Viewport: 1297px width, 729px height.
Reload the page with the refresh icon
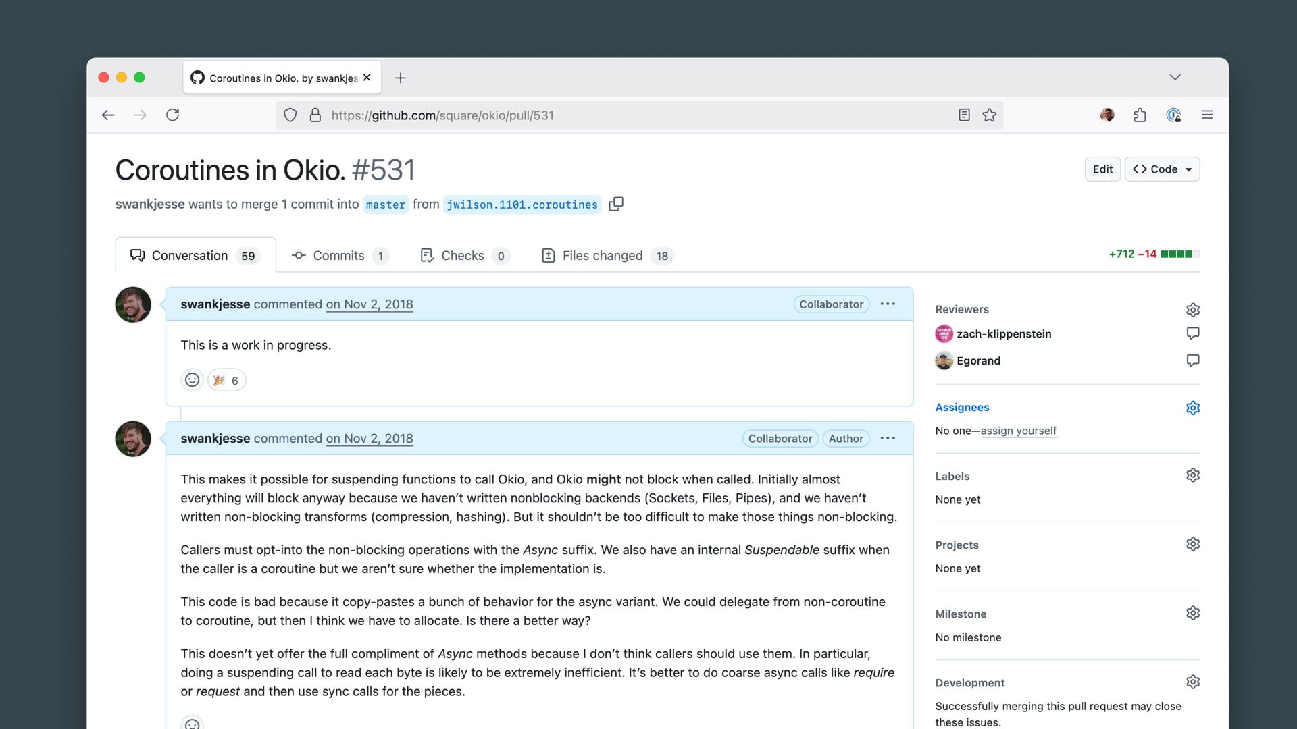173,115
